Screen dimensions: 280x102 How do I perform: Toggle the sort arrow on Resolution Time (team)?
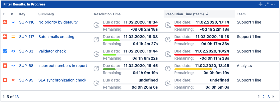tap(207, 14)
